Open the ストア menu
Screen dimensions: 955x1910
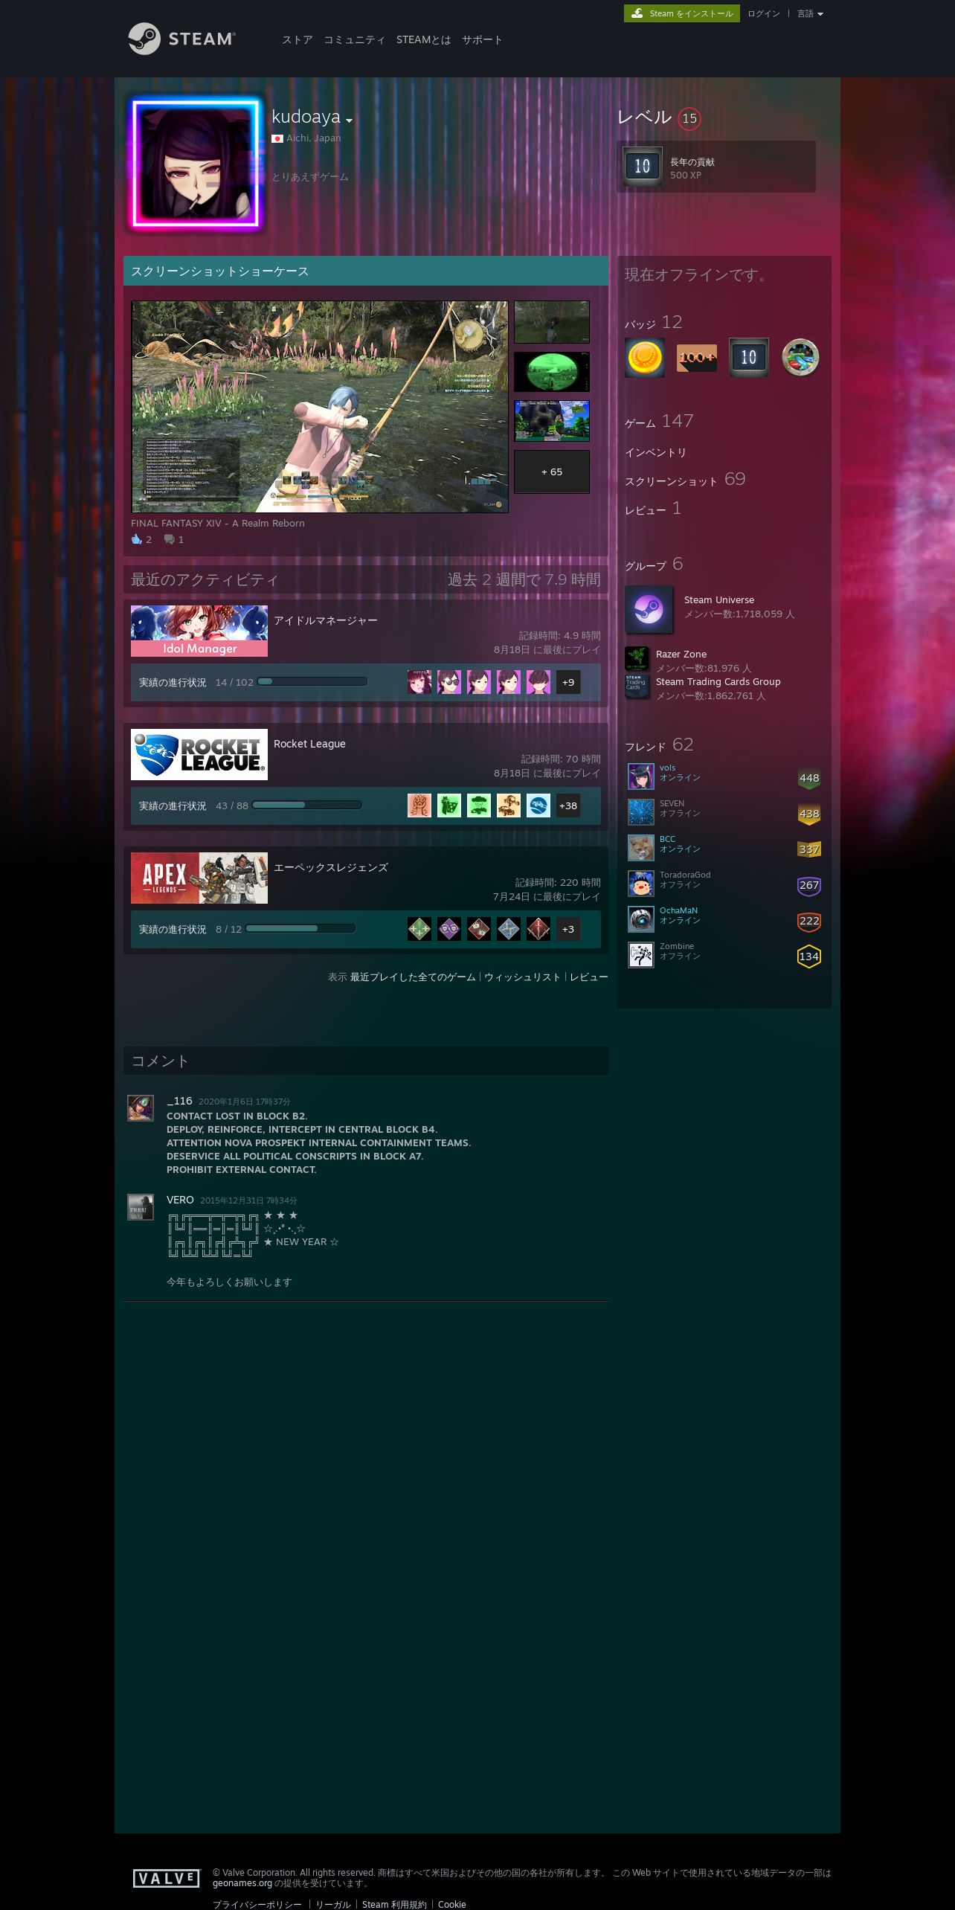click(x=297, y=39)
